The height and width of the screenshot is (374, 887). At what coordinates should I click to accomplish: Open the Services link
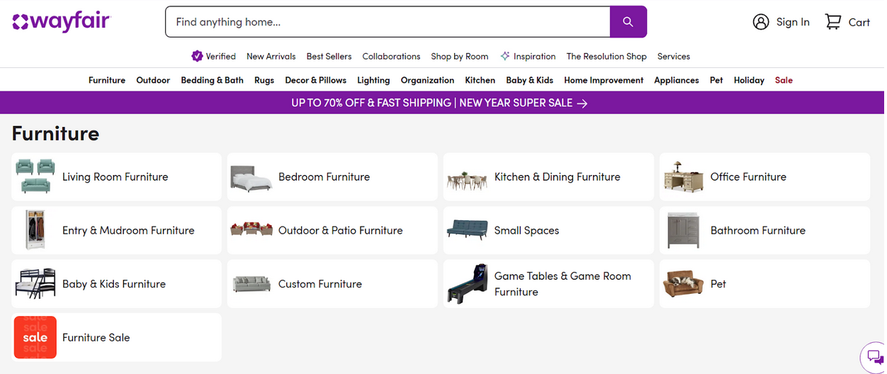[674, 56]
